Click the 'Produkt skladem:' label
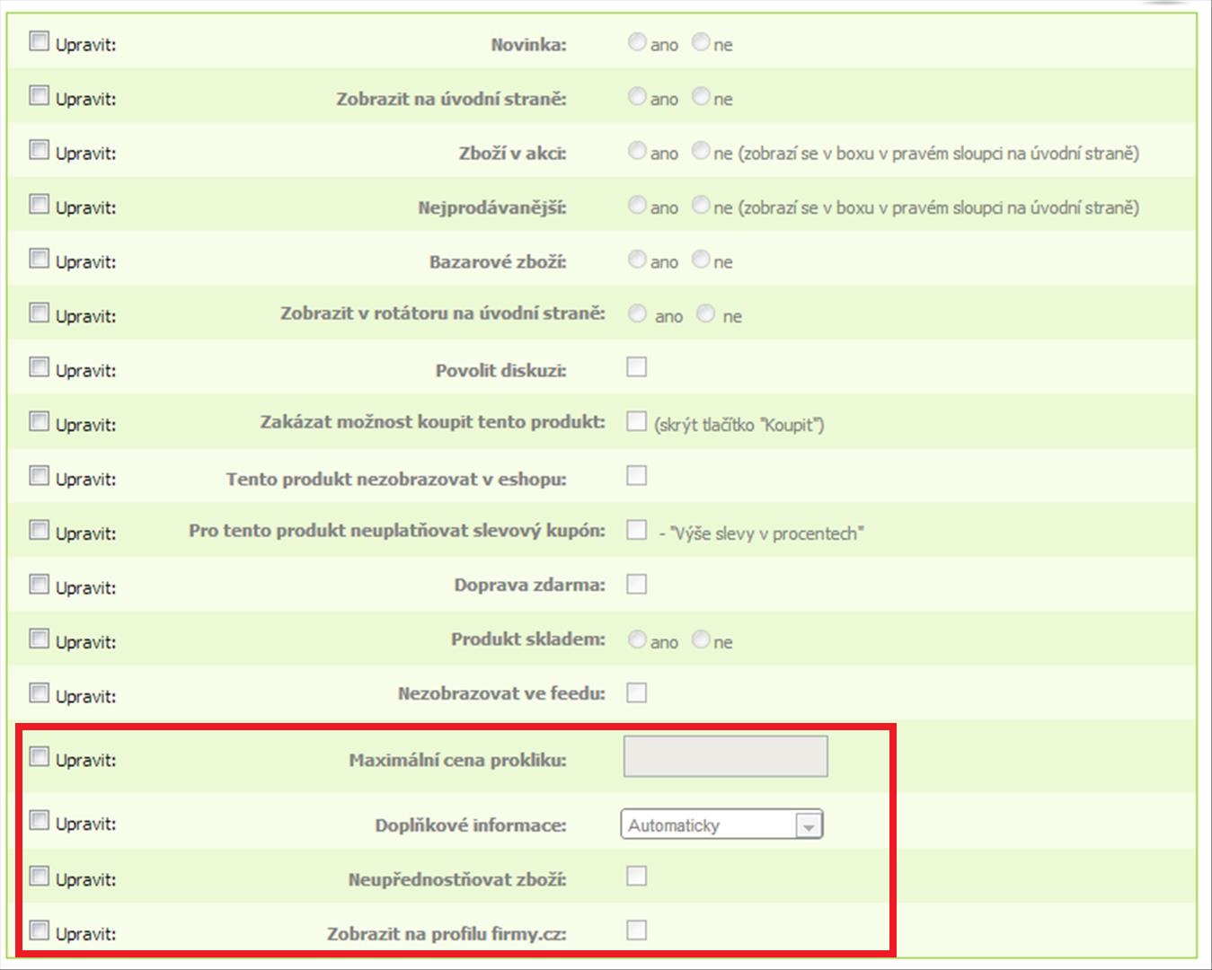 [528, 639]
